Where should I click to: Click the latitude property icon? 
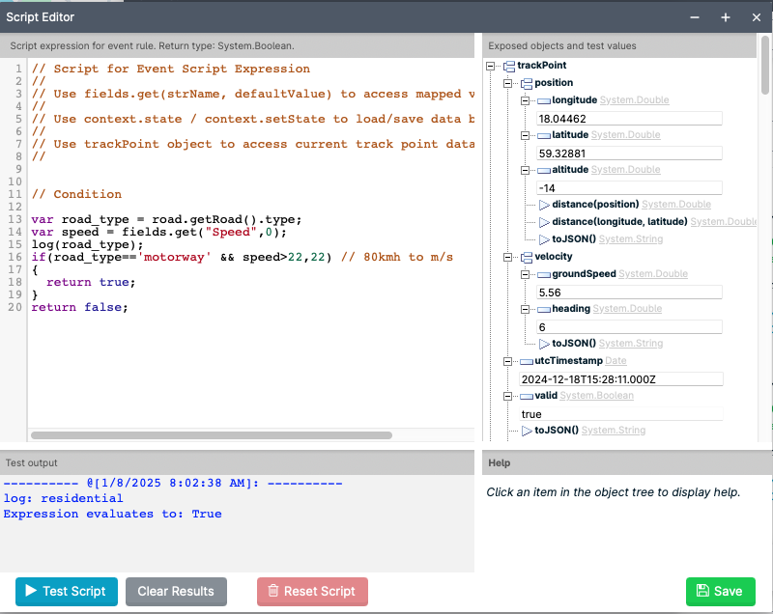pyautogui.click(x=544, y=136)
